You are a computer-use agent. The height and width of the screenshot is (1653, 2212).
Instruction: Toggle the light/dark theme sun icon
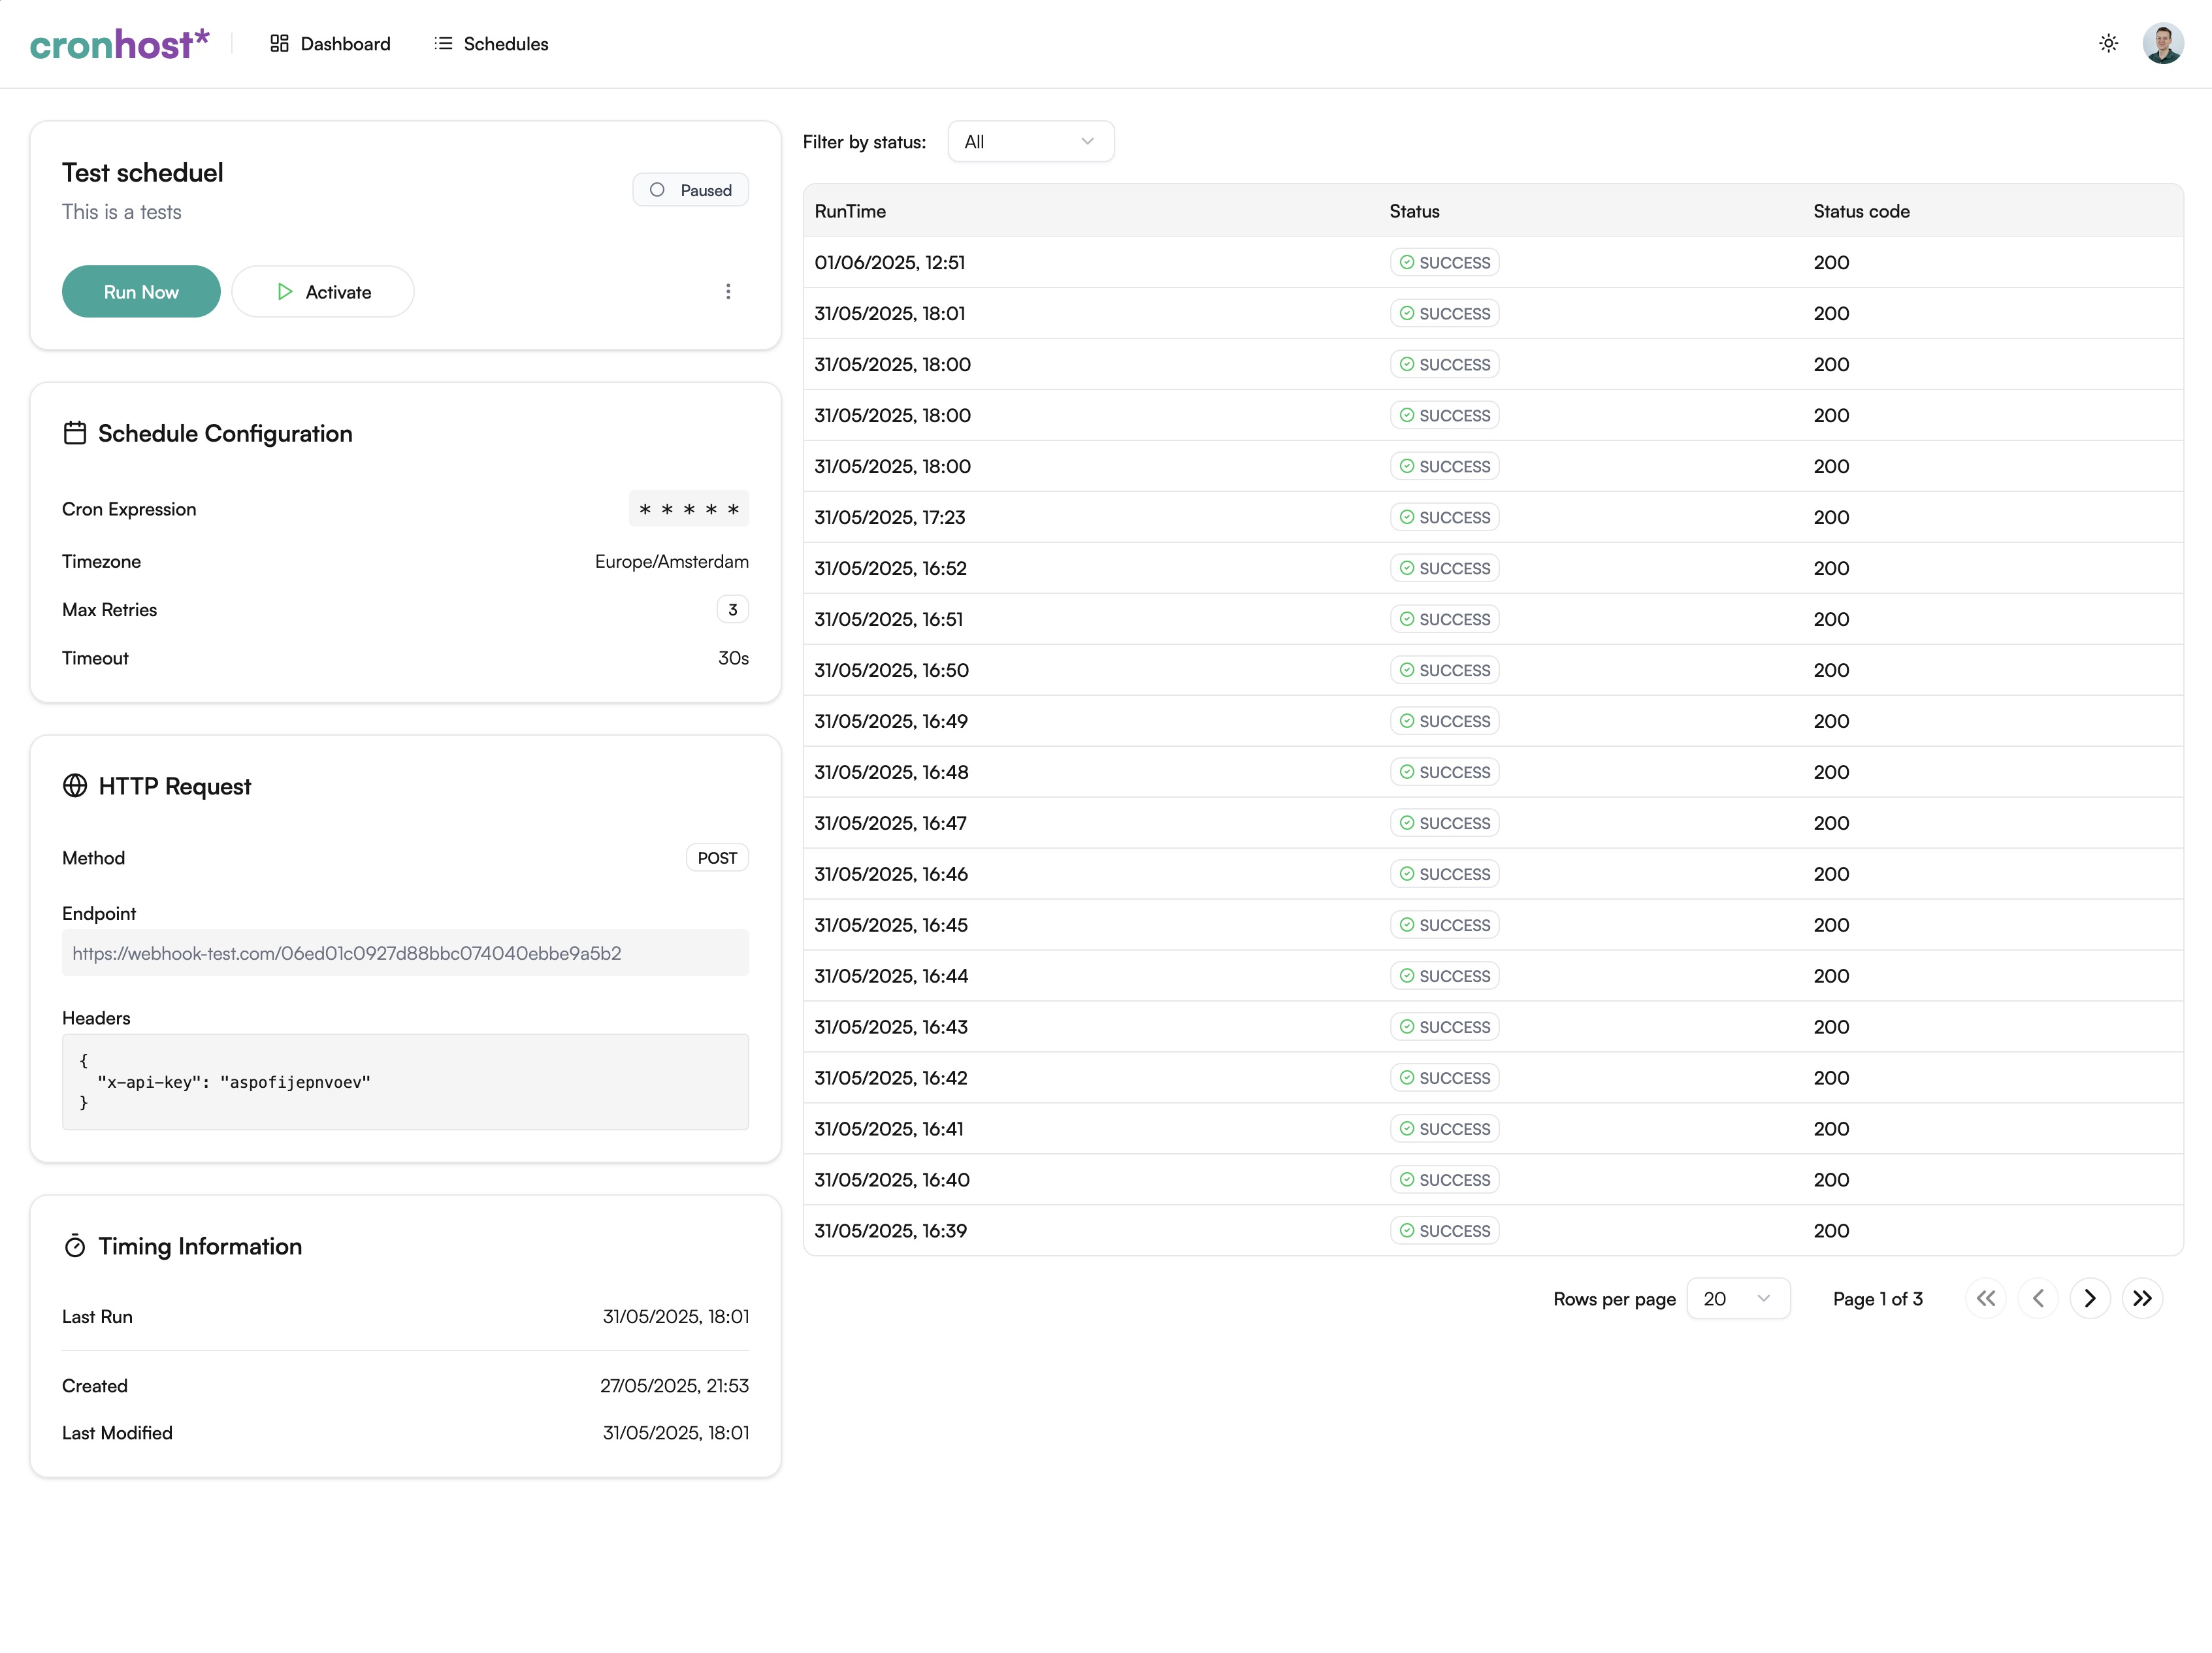coord(2108,43)
